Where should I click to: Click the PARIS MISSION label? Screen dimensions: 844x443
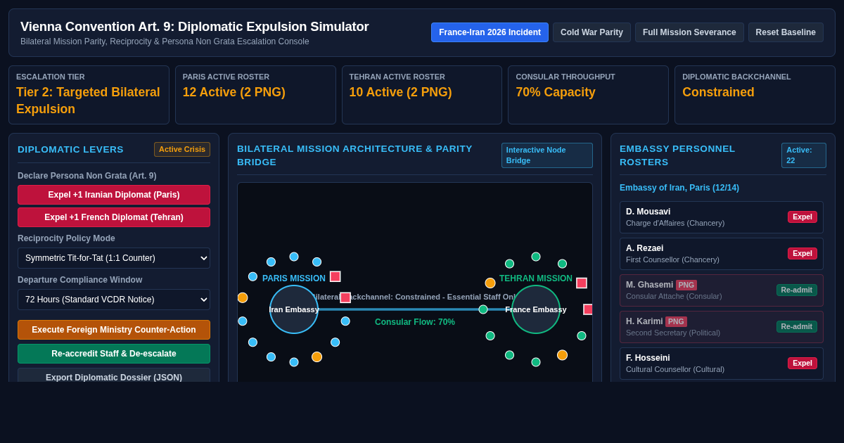pyautogui.click(x=294, y=278)
